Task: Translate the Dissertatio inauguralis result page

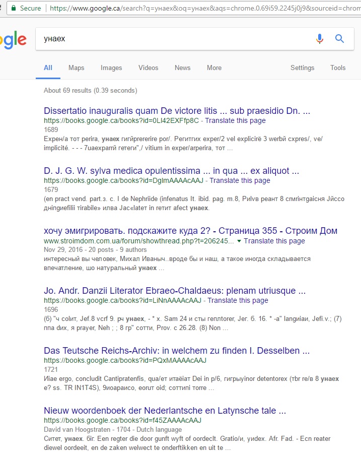Action: (235, 120)
